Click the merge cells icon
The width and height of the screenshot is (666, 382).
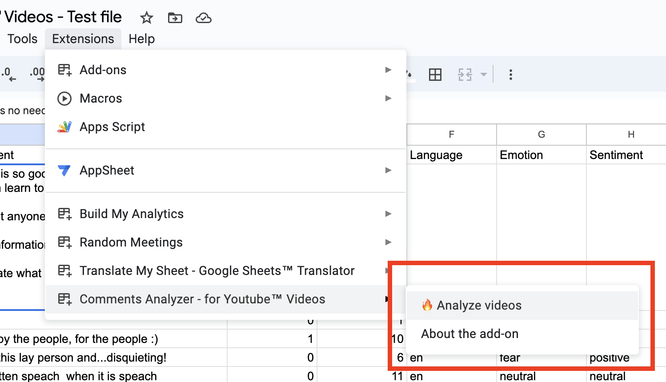coord(465,75)
